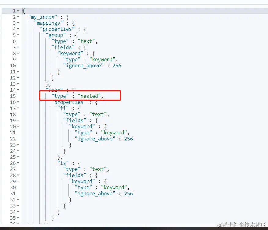The width and height of the screenshot is (268, 230).
Task: Click the closing fold marker on line 11
Action: pos(18,72)
